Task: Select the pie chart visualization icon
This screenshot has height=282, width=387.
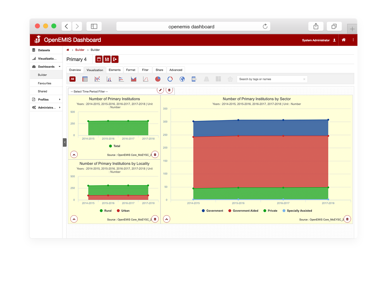Action: point(158,79)
